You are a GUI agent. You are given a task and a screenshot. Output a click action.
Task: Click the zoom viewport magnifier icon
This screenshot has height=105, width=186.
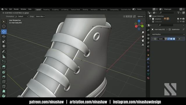pyautogui.click(x=143, y=32)
